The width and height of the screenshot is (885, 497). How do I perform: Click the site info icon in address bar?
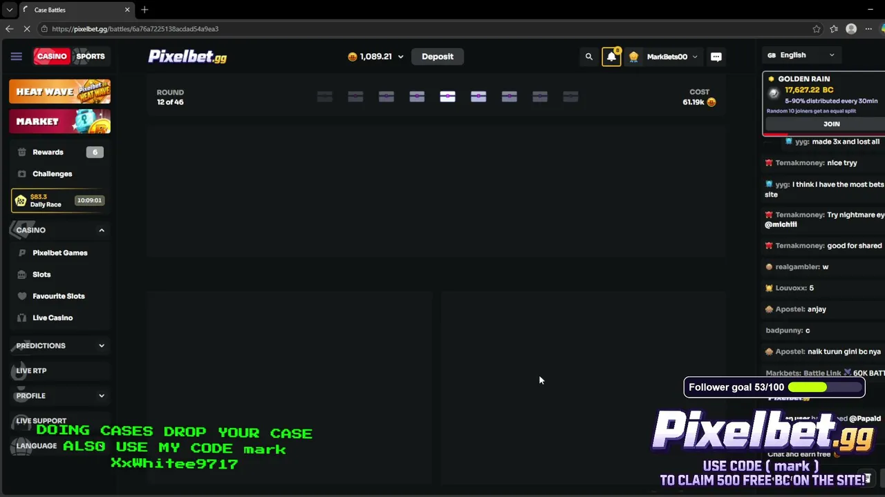pos(44,29)
